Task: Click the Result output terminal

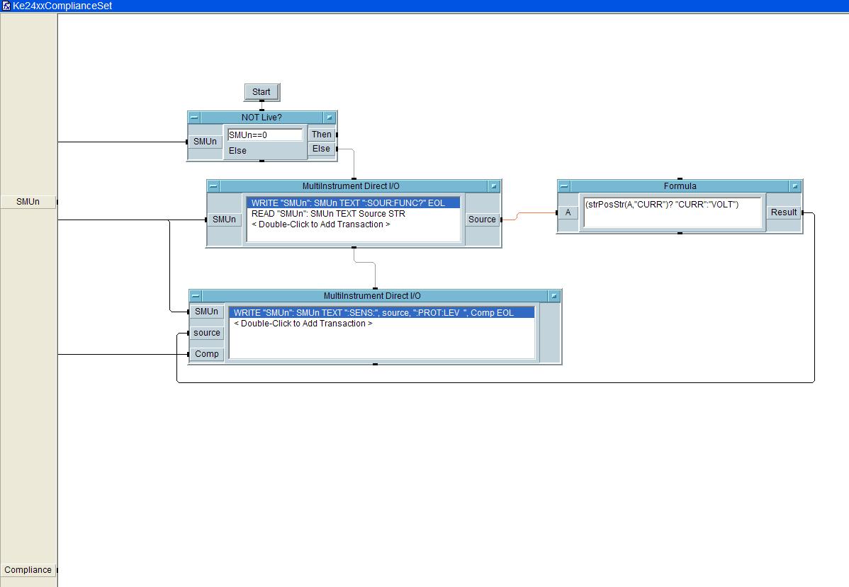Action: coord(784,212)
